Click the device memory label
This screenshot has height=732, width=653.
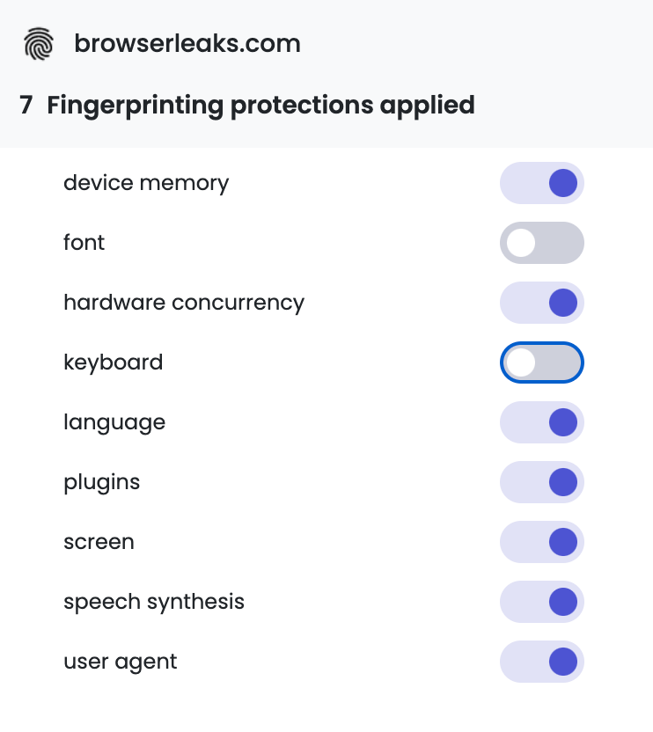pyautogui.click(x=146, y=183)
